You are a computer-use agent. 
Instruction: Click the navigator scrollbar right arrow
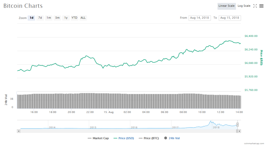pyautogui.click(x=239, y=131)
